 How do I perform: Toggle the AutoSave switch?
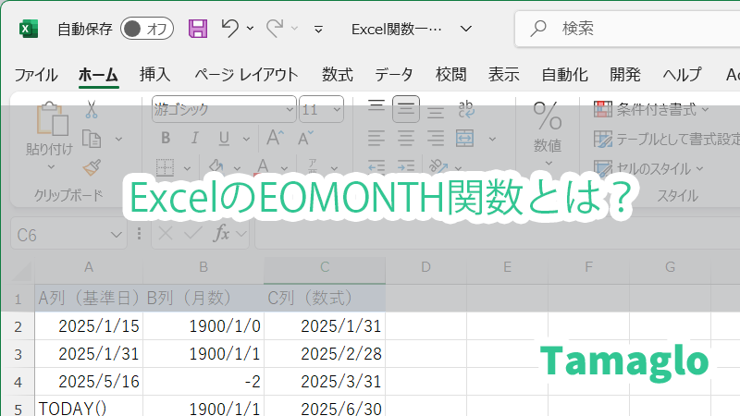pyautogui.click(x=147, y=29)
